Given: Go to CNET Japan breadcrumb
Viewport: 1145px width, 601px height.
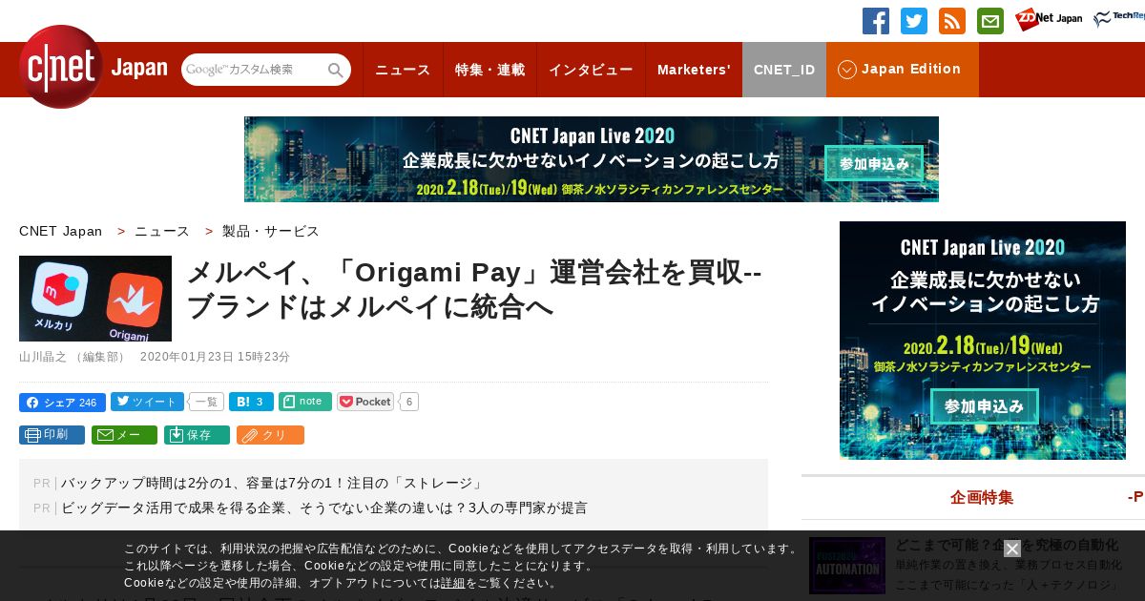Looking at the screenshot, I should (60, 231).
